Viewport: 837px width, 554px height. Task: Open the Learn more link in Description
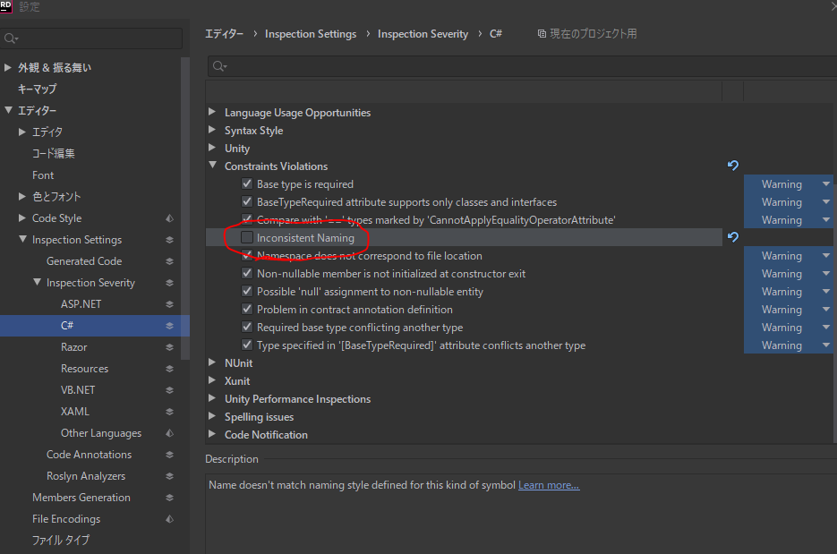pyautogui.click(x=549, y=485)
